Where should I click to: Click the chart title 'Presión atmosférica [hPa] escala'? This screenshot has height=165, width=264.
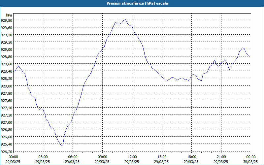pos(137,3)
